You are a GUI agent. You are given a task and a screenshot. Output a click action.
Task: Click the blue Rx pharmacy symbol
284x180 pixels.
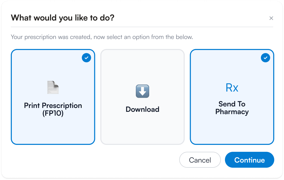(232, 88)
